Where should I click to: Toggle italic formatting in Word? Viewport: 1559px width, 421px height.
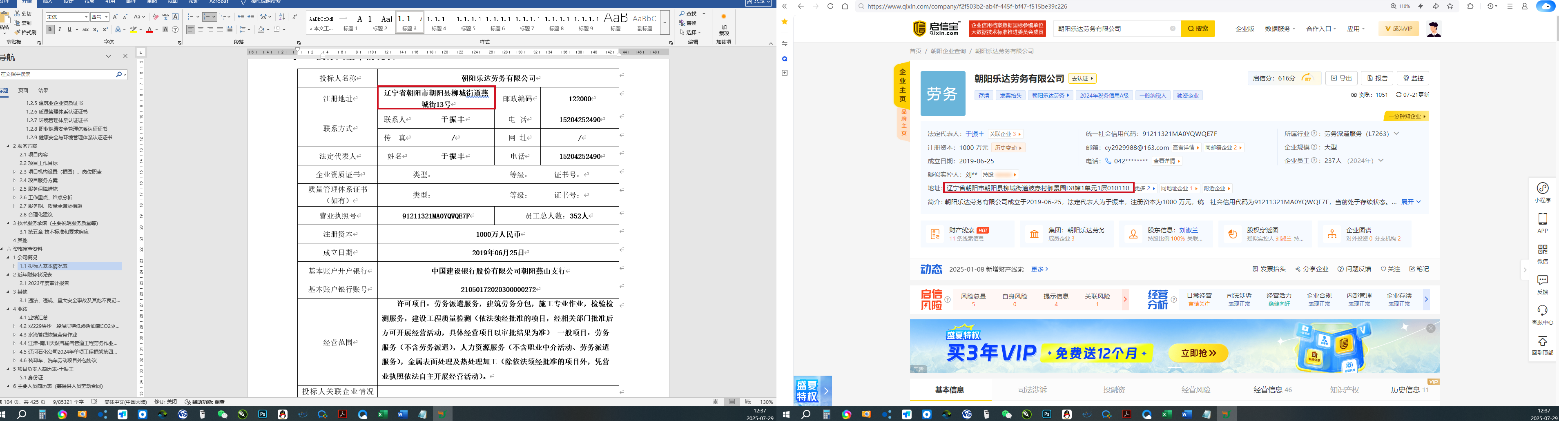(x=59, y=30)
